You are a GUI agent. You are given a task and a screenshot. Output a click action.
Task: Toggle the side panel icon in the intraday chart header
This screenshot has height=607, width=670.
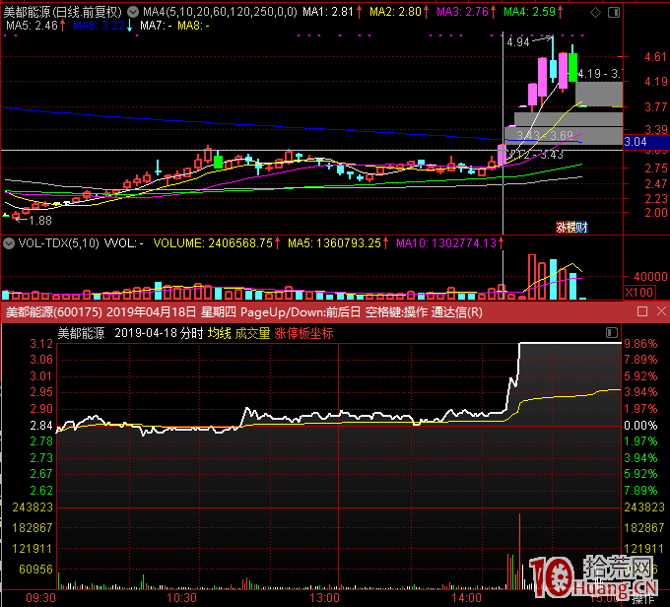(x=612, y=332)
